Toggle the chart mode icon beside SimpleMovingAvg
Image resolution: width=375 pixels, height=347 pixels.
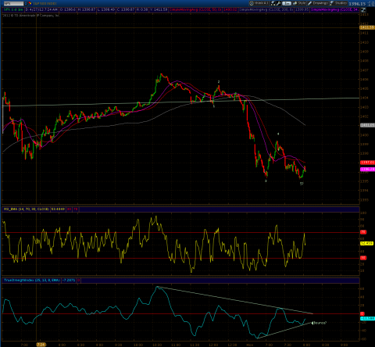363,10
